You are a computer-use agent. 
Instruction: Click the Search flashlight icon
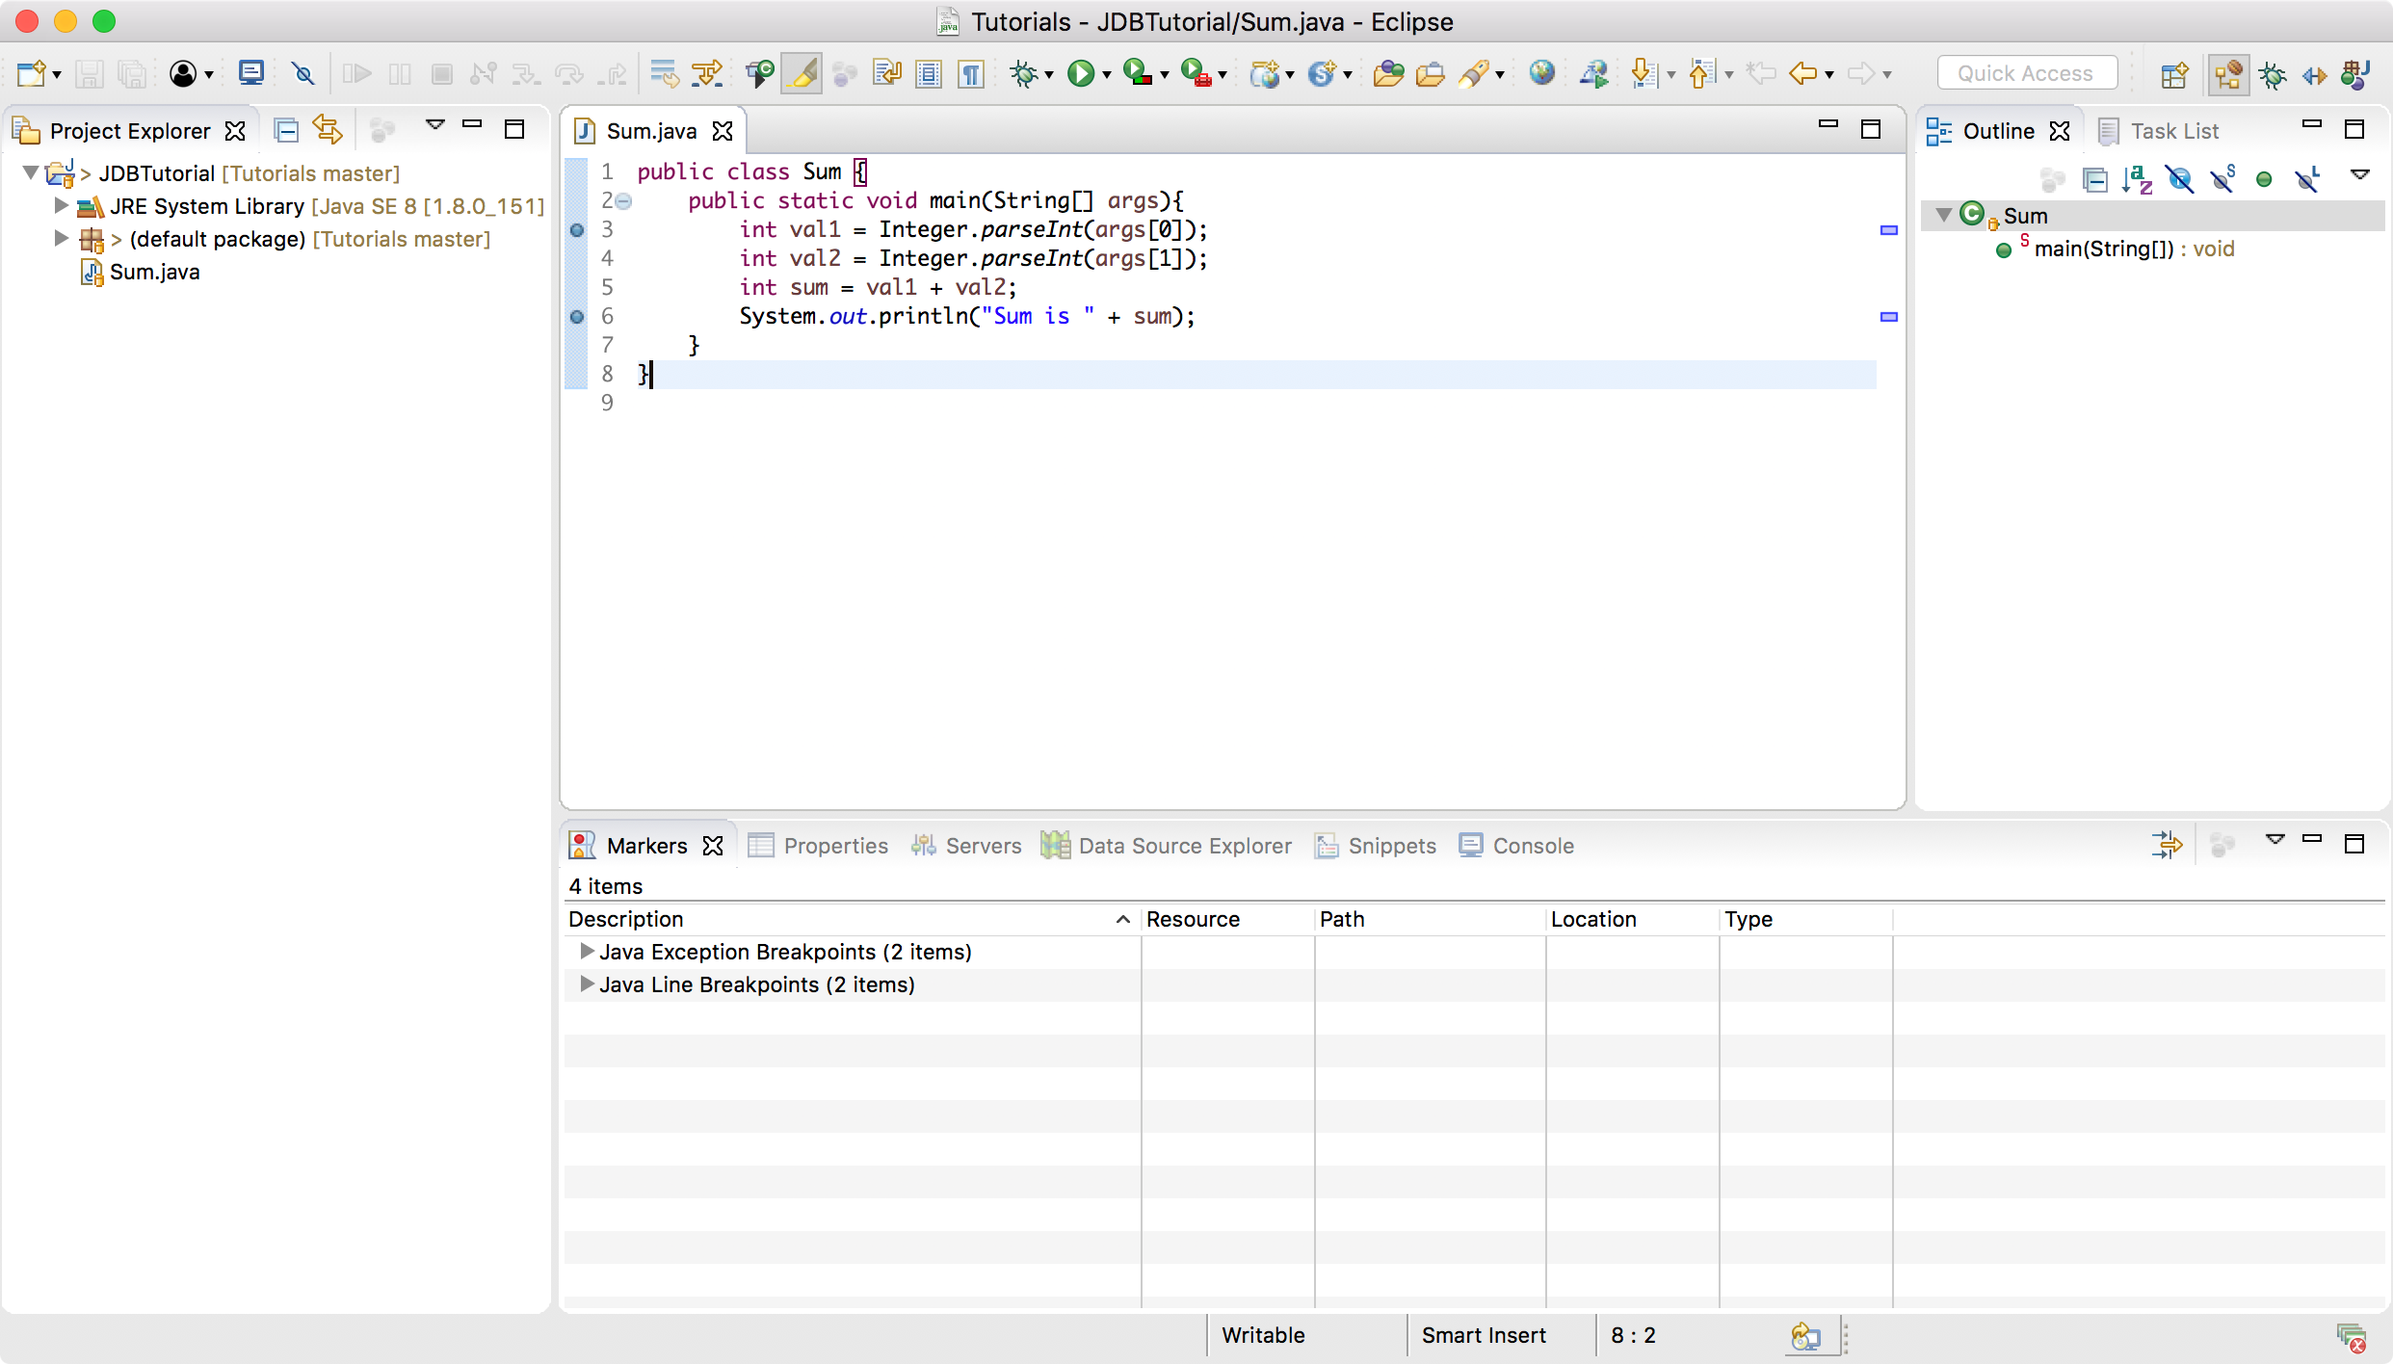pyautogui.click(x=1475, y=74)
